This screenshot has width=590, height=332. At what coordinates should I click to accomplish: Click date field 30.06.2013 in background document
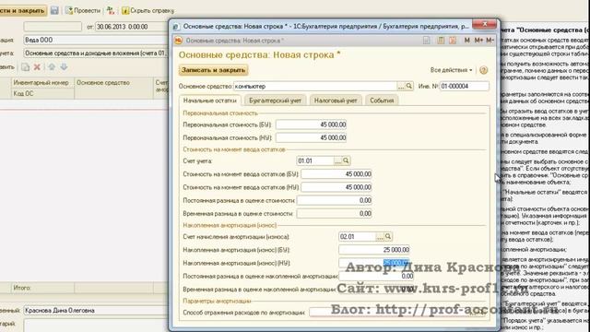pyautogui.click(x=132, y=27)
